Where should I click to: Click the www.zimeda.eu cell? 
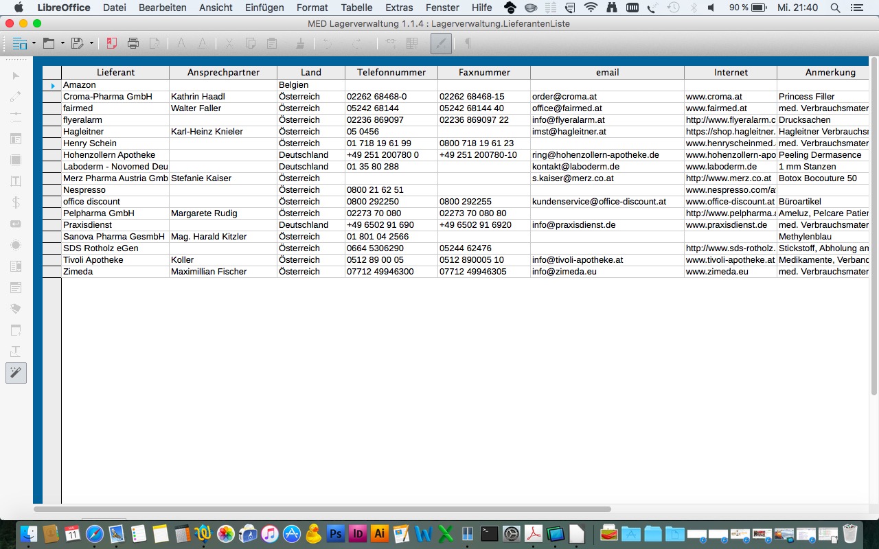click(731, 272)
